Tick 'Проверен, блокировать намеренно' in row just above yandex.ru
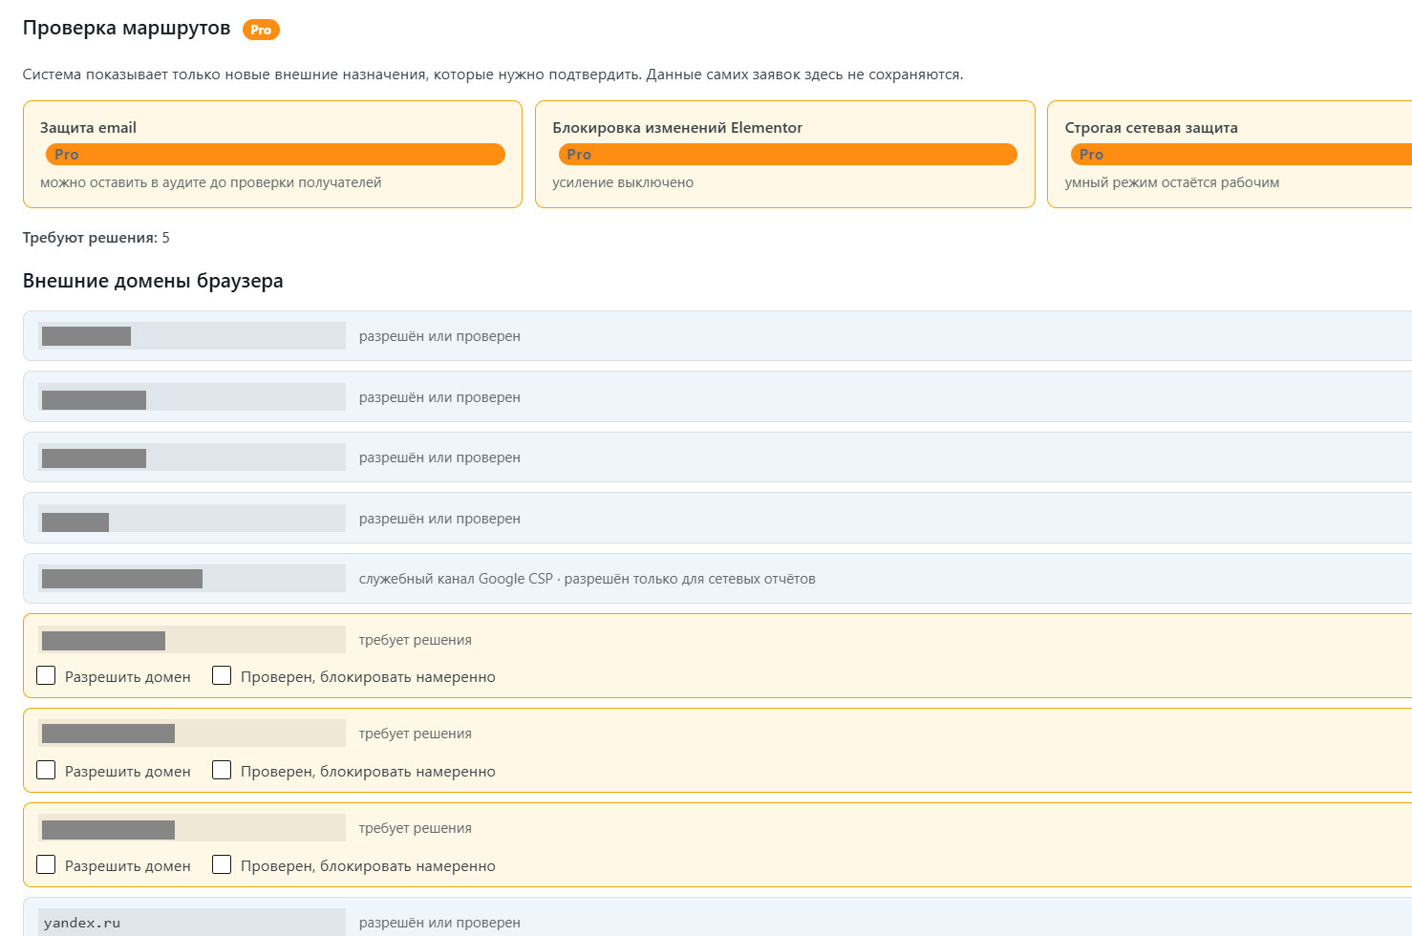 [x=222, y=865]
